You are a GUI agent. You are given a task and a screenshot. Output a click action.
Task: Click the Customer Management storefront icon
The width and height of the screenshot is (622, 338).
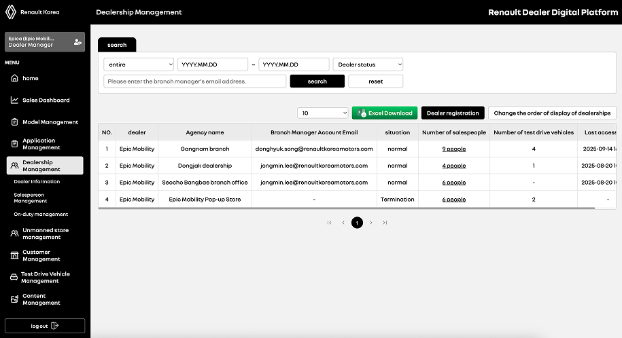(14, 255)
